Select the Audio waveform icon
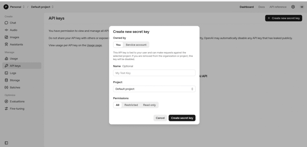 [x=6, y=30]
